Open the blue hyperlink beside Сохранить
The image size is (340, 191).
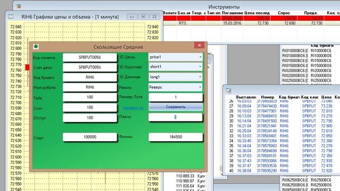pos(134,108)
